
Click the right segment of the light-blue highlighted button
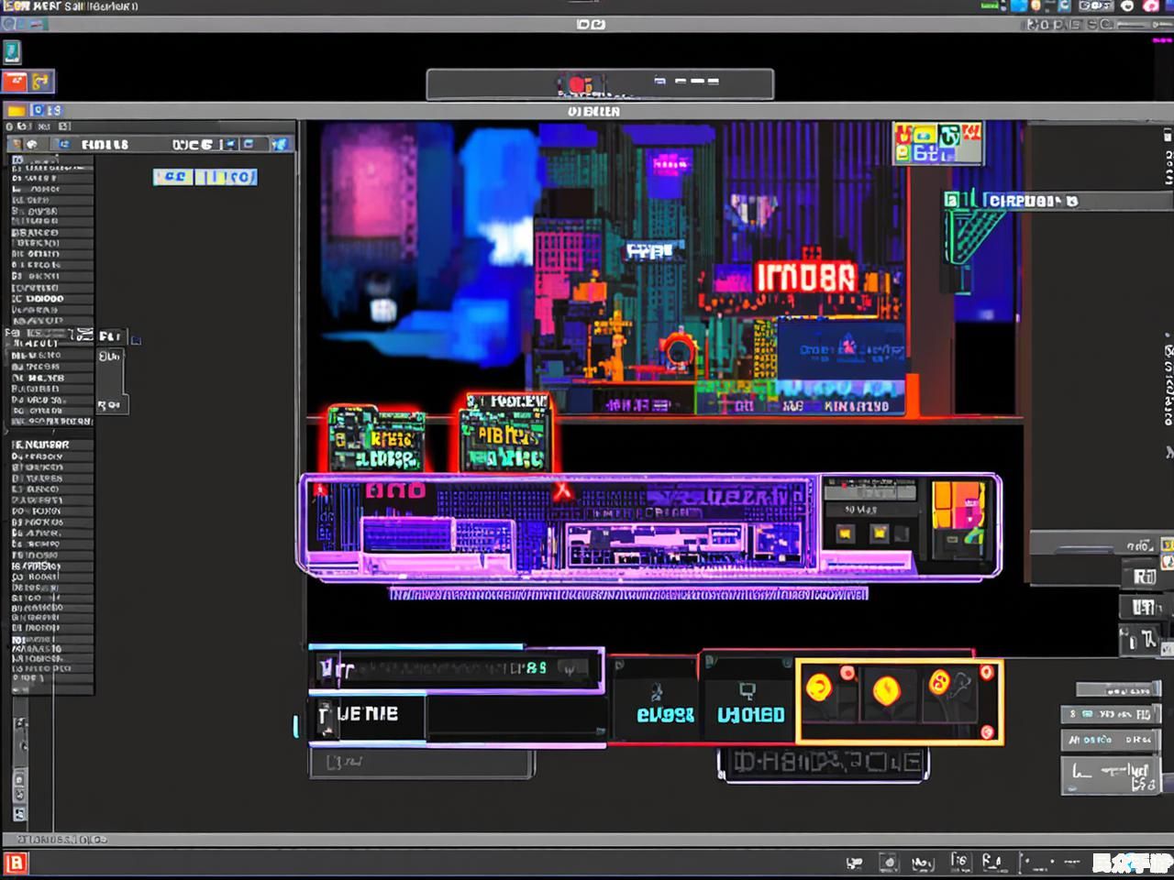pos(226,177)
